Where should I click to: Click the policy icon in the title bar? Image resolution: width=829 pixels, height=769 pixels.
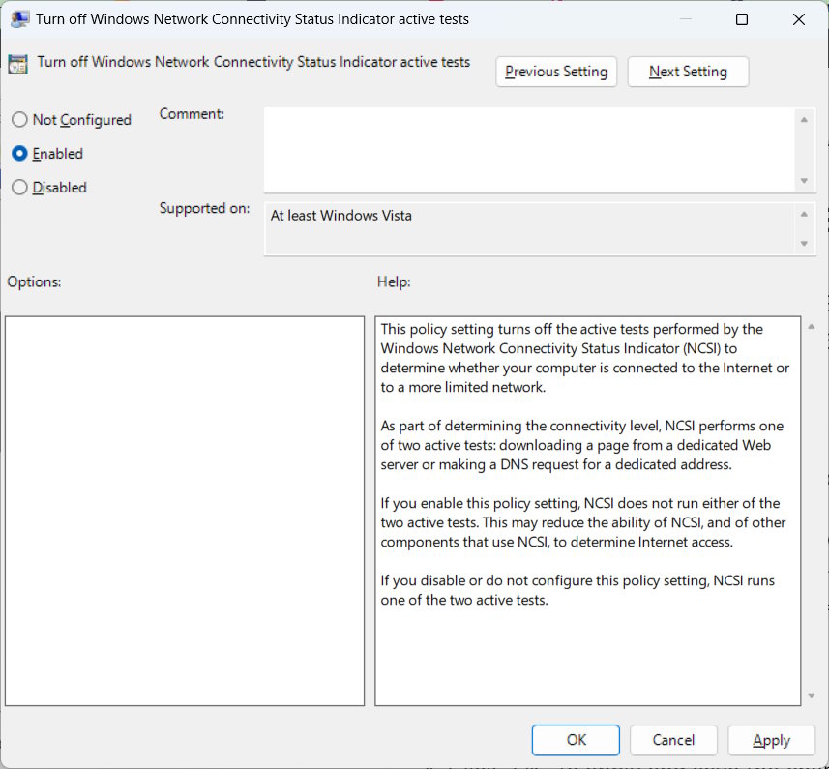(x=20, y=18)
